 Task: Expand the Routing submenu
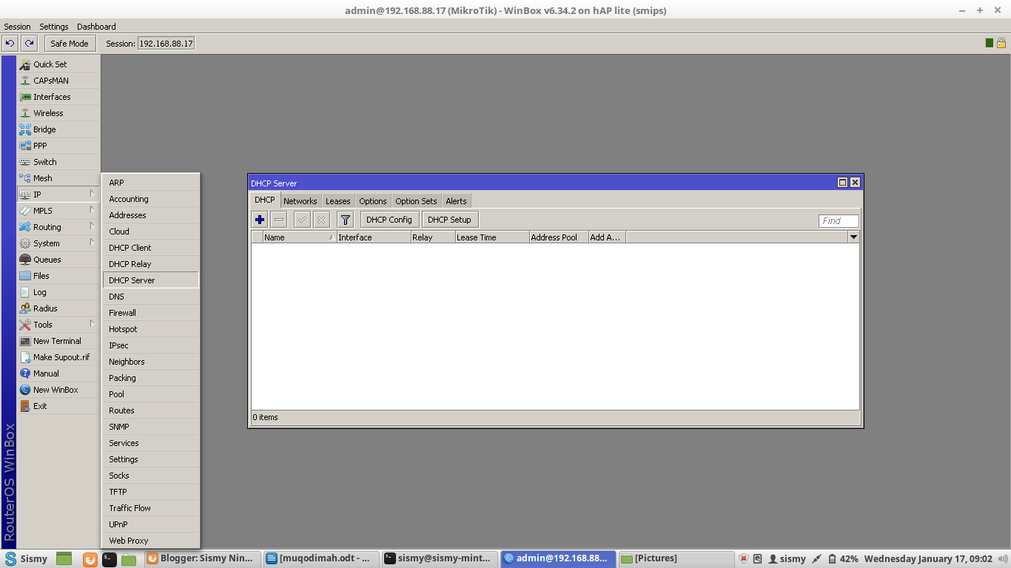point(58,227)
